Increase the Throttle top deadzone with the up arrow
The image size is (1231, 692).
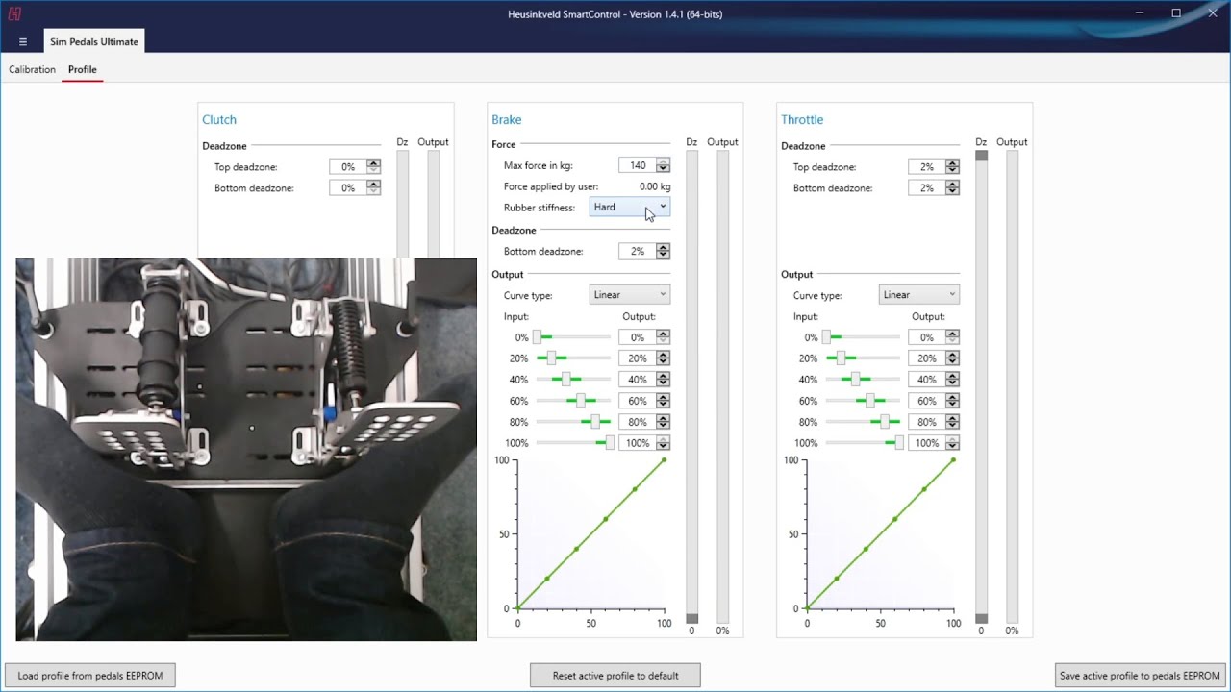pos(952,162)
